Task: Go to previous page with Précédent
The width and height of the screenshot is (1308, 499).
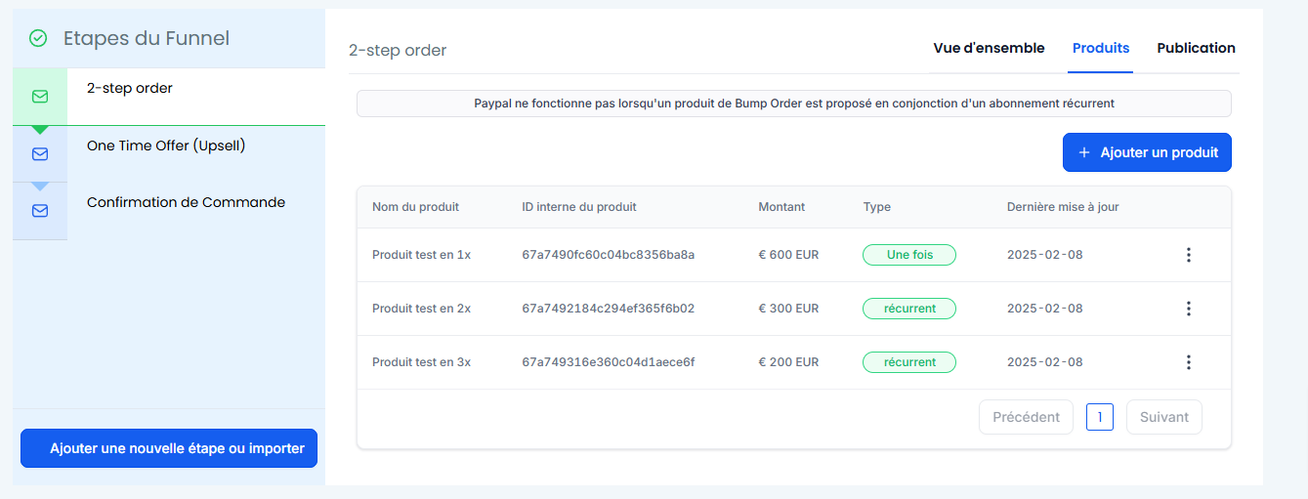Action: pyautogui.click(x=1026, y=417)
